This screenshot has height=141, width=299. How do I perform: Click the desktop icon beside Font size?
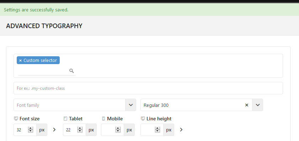click(x=16, y=119)
